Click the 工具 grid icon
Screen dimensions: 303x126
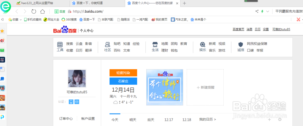[60, 45]
